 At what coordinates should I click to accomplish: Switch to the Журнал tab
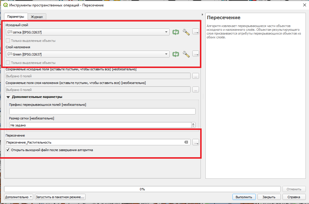click(37, 17)
